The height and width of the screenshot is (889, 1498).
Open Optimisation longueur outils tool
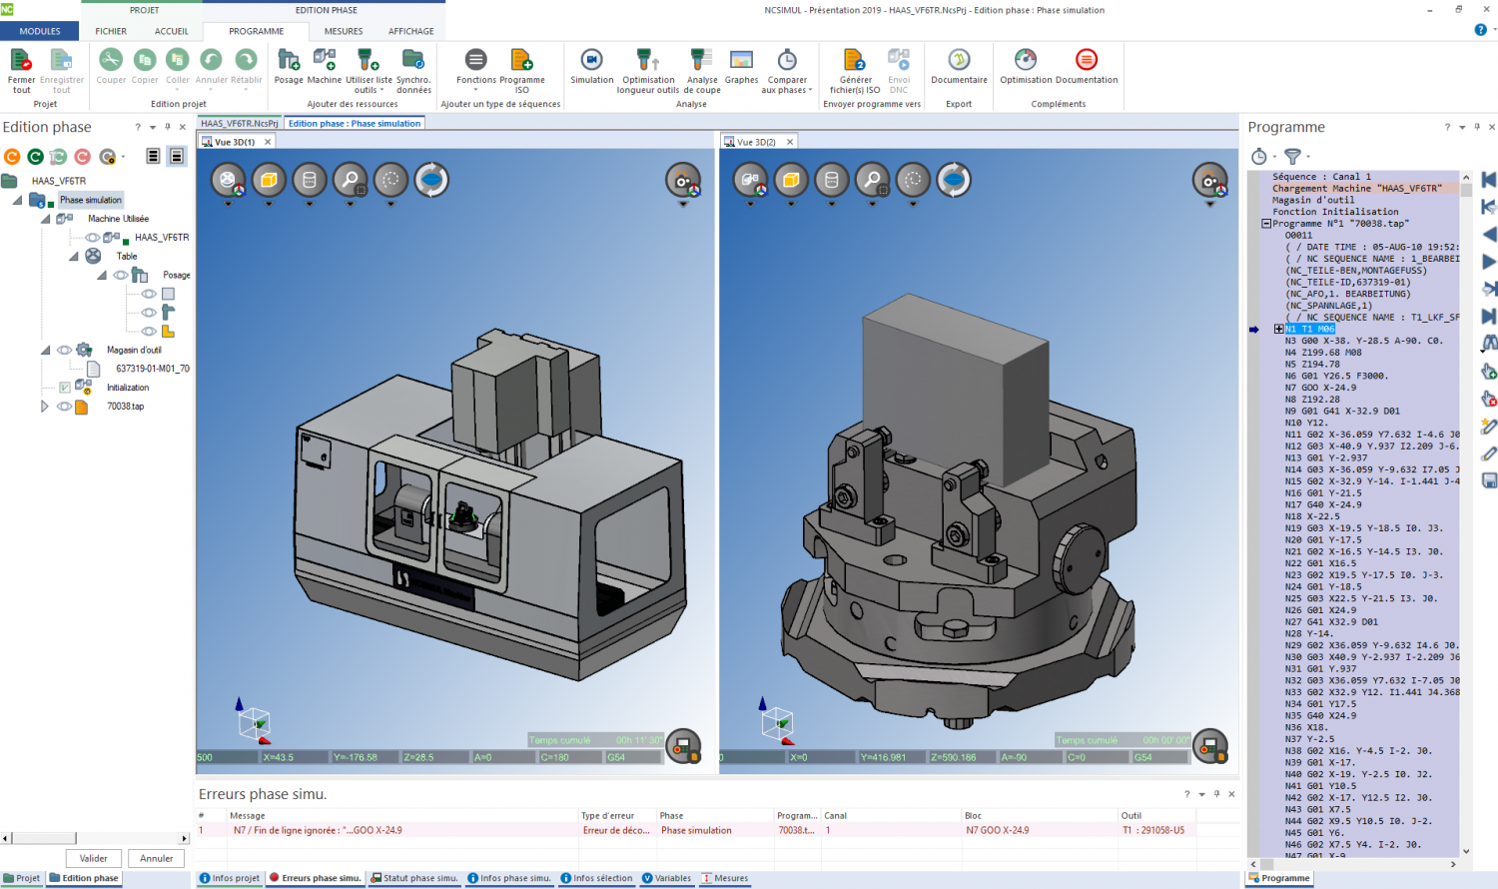point(647,62)
